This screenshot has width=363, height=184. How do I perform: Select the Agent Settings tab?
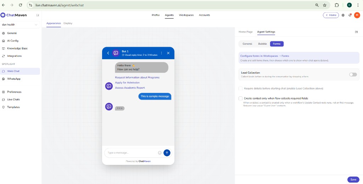tap(266, 32)
